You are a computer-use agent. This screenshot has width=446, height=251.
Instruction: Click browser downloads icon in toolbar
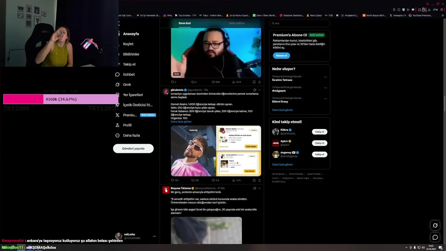pos(429,10)
